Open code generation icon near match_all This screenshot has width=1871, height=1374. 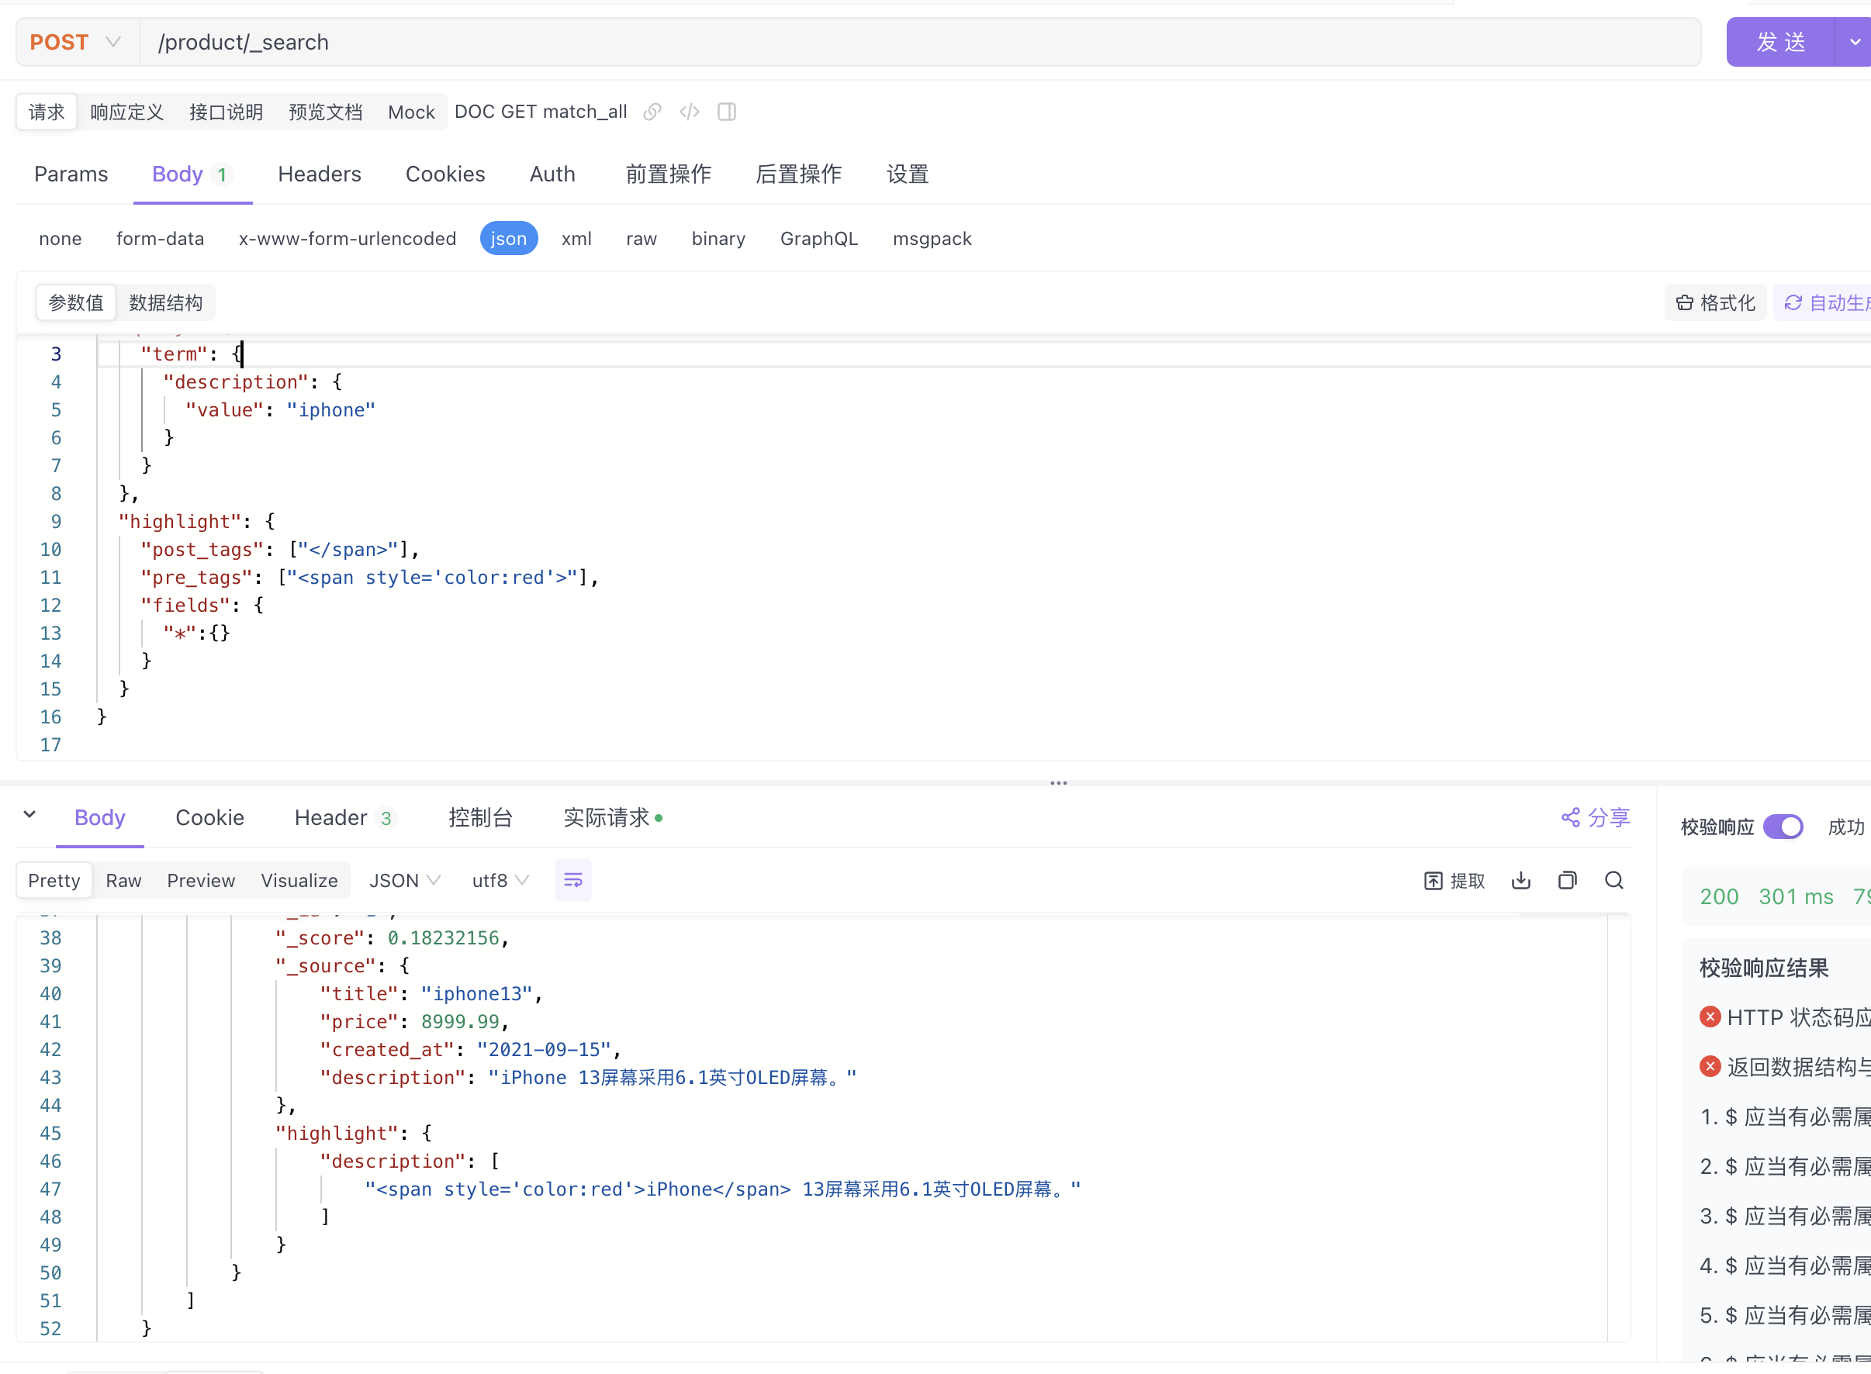[x=690, y=112]
